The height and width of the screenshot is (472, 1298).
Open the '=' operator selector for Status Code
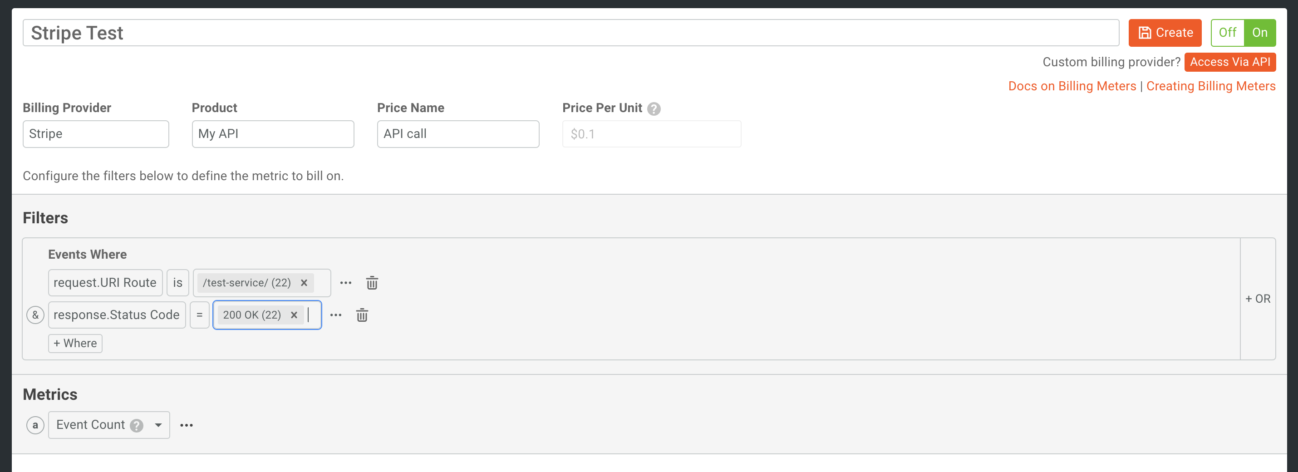pos(200,315)
